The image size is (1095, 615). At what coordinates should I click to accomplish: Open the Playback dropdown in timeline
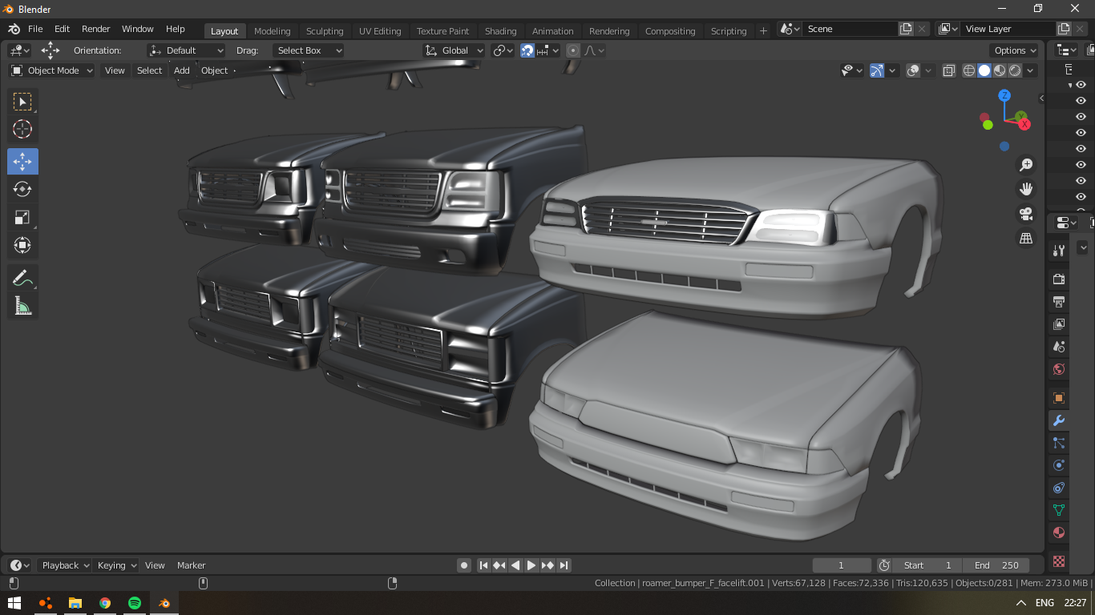pos(64,565)
